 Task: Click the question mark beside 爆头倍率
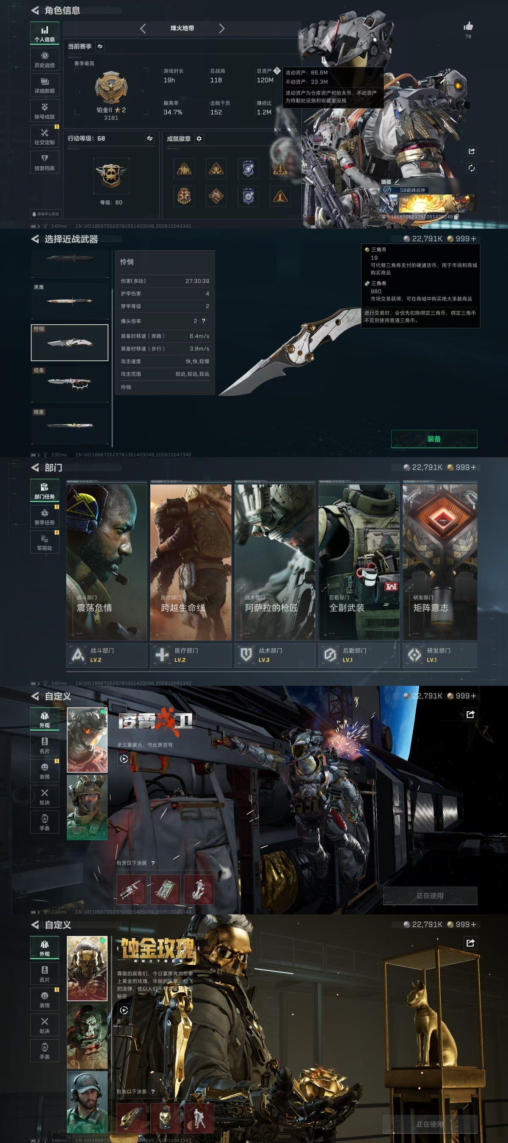click(x=204, y=321)
